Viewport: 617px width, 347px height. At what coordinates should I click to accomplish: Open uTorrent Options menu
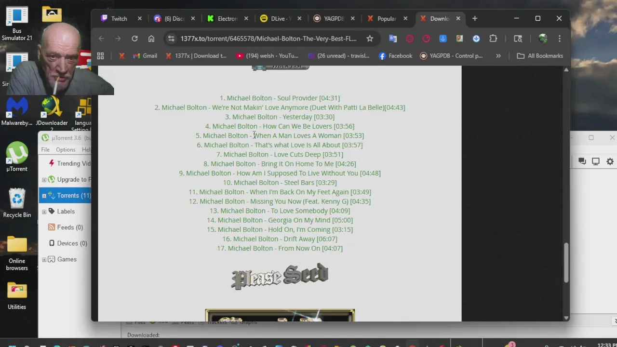click(x=66, y=149)
